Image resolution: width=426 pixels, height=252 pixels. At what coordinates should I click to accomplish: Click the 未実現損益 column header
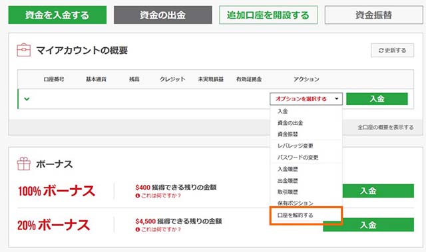coord(210,79)
